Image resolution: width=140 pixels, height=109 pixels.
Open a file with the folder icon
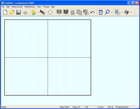12,12
